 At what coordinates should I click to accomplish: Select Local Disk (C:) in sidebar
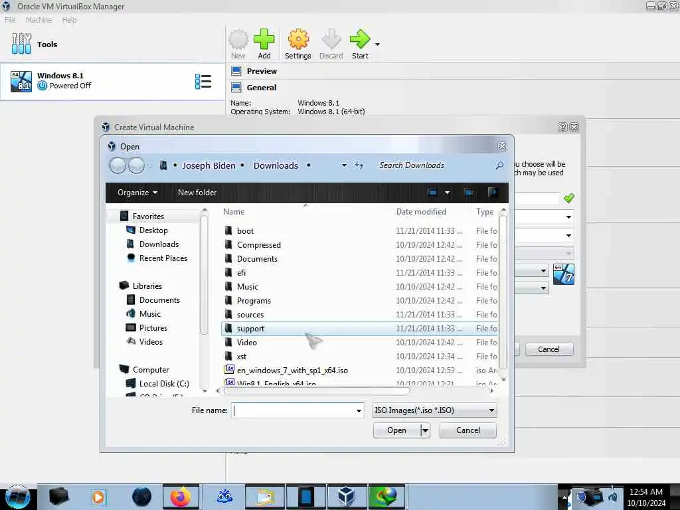coord(164,383)
